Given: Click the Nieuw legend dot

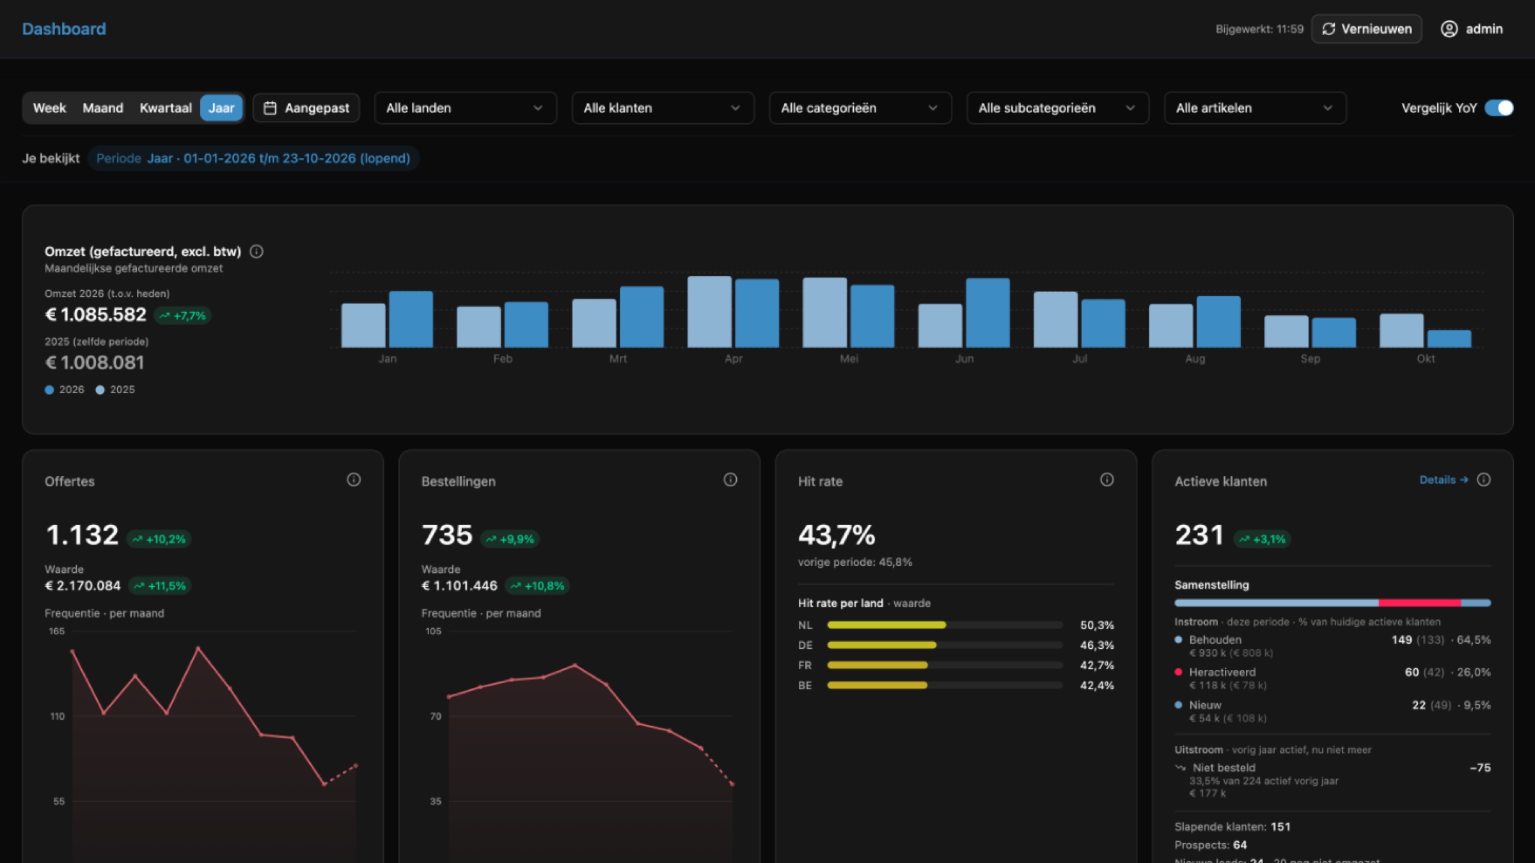Looking at the screenshot, I should point(1178,704).
